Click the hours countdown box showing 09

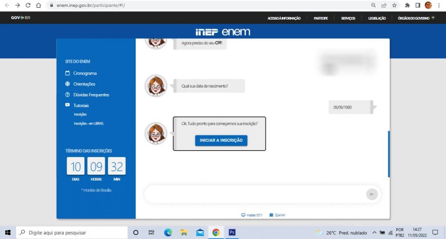(x=96, y=166)
